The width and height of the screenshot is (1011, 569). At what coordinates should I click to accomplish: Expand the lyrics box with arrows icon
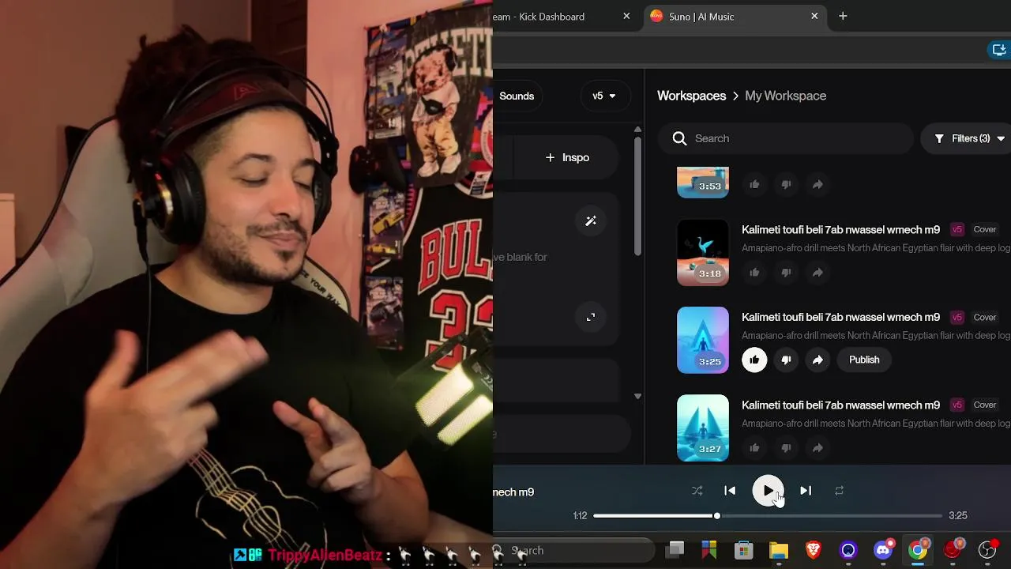pyautogui.click(x=590, y=317)
